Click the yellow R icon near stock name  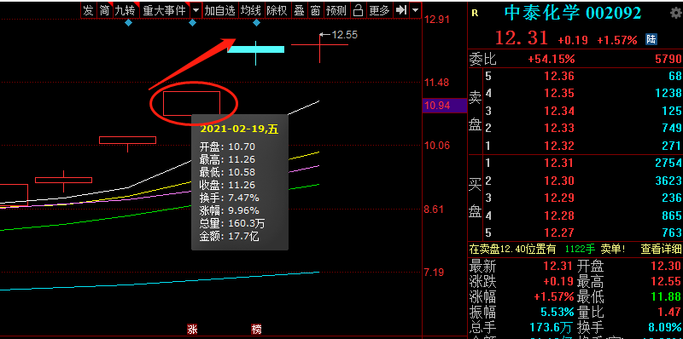pos(475,14)
